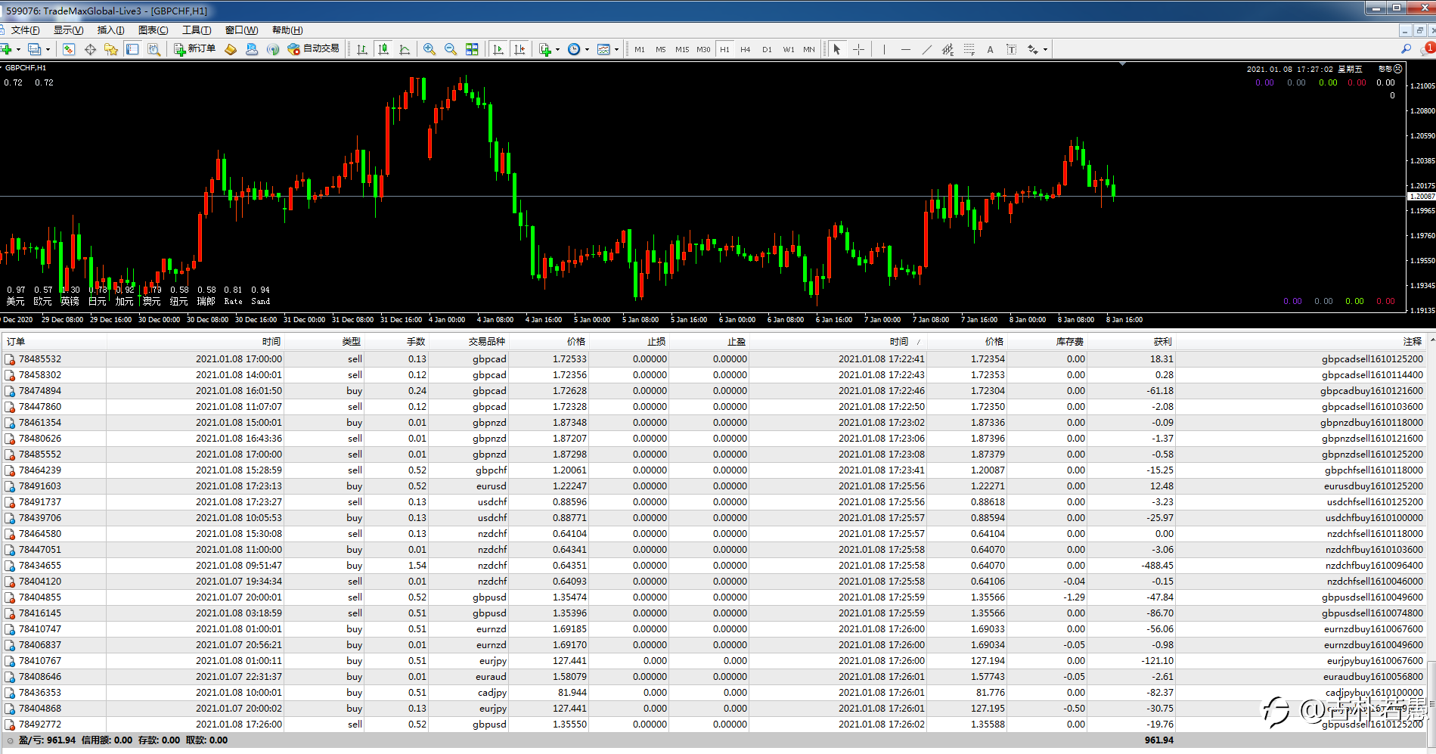
Task: Switch chart to candlestick mode
Action: (383, 49)
